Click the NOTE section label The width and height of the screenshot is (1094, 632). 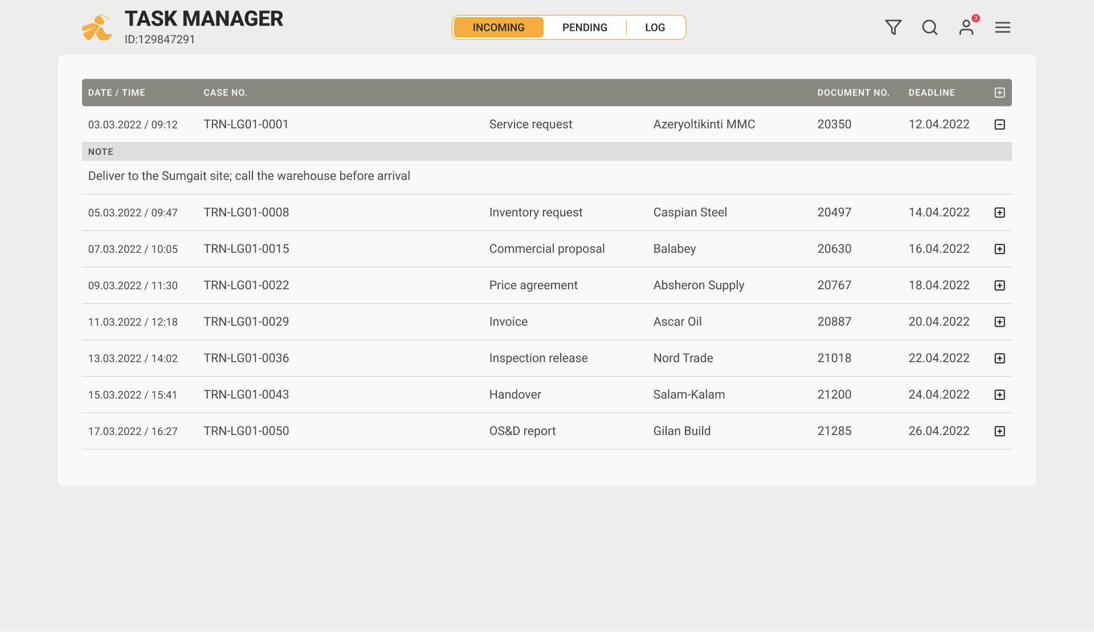click(x=101, y=152)
